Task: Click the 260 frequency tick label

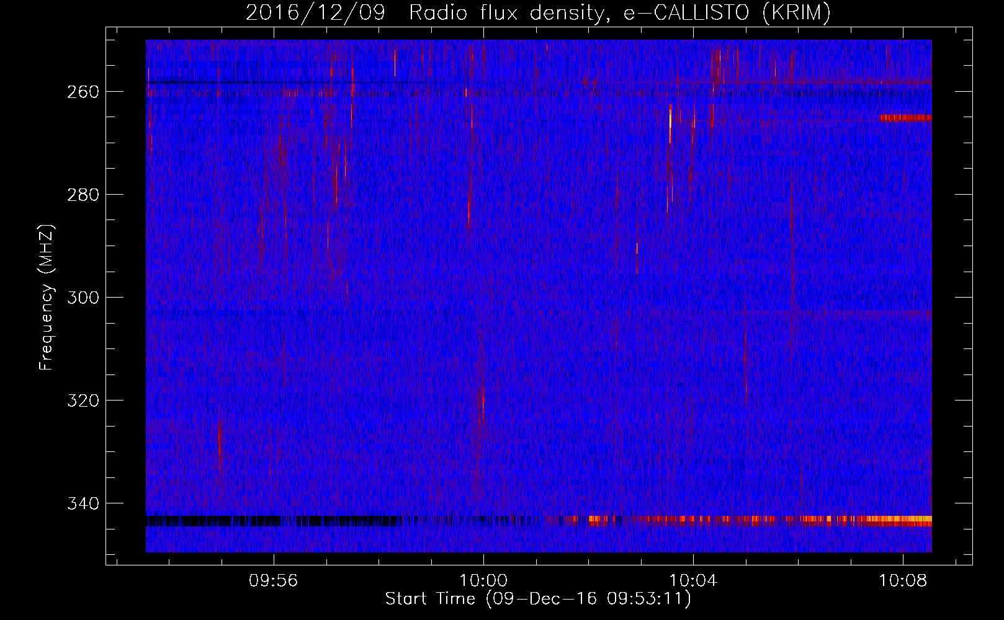Action: [83, 92]
